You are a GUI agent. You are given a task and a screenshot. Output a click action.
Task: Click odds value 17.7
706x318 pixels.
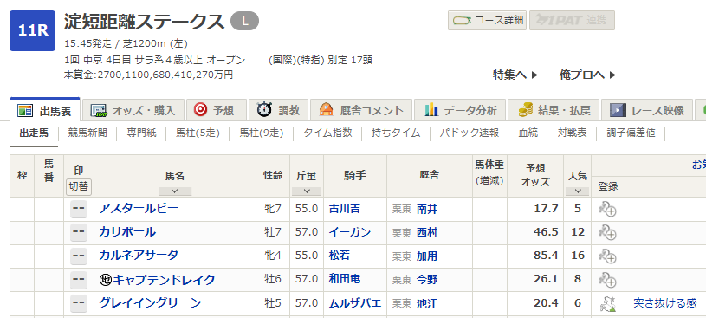[546, 209]
